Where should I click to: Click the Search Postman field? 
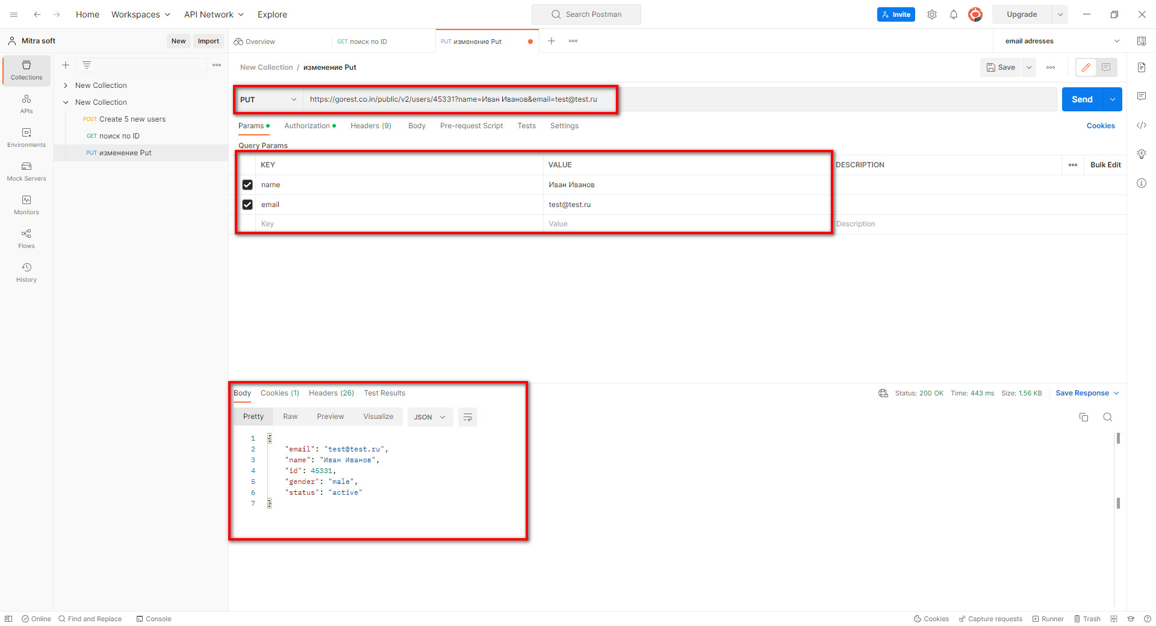point(586,14)
